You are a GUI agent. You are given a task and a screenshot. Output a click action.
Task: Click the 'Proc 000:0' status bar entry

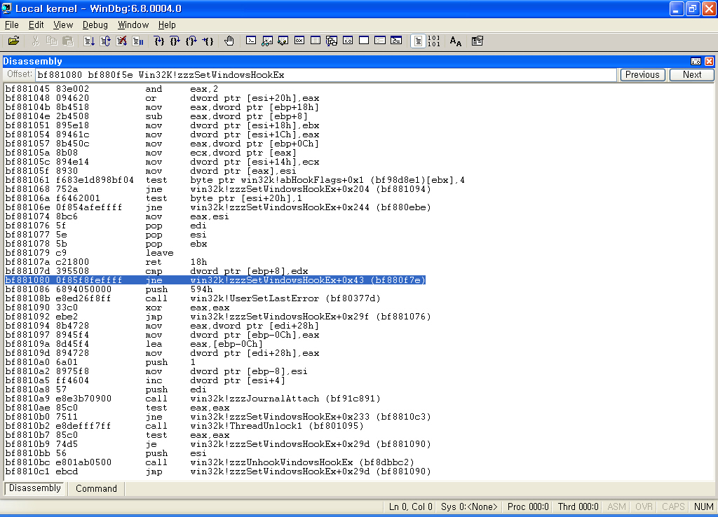tap(528, 506)
